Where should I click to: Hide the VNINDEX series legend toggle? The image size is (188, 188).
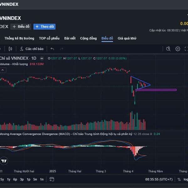(x=42, y=58)
